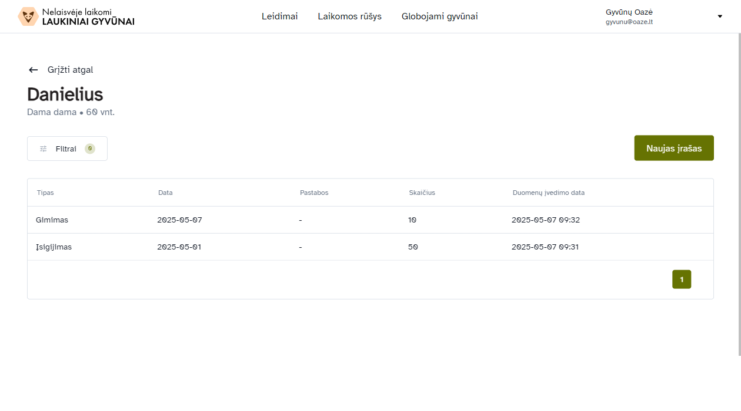Click the Danielius page heading
This screenshot has height=411, width=741.
[x=65, y=95]
